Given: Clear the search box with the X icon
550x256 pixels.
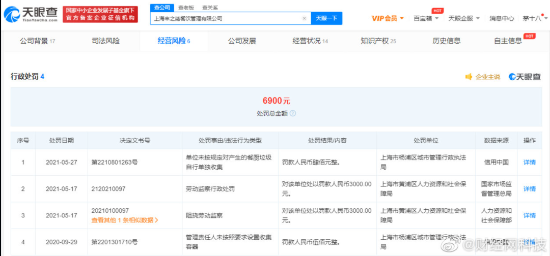Looking at the screenshot, I should 304,18.
